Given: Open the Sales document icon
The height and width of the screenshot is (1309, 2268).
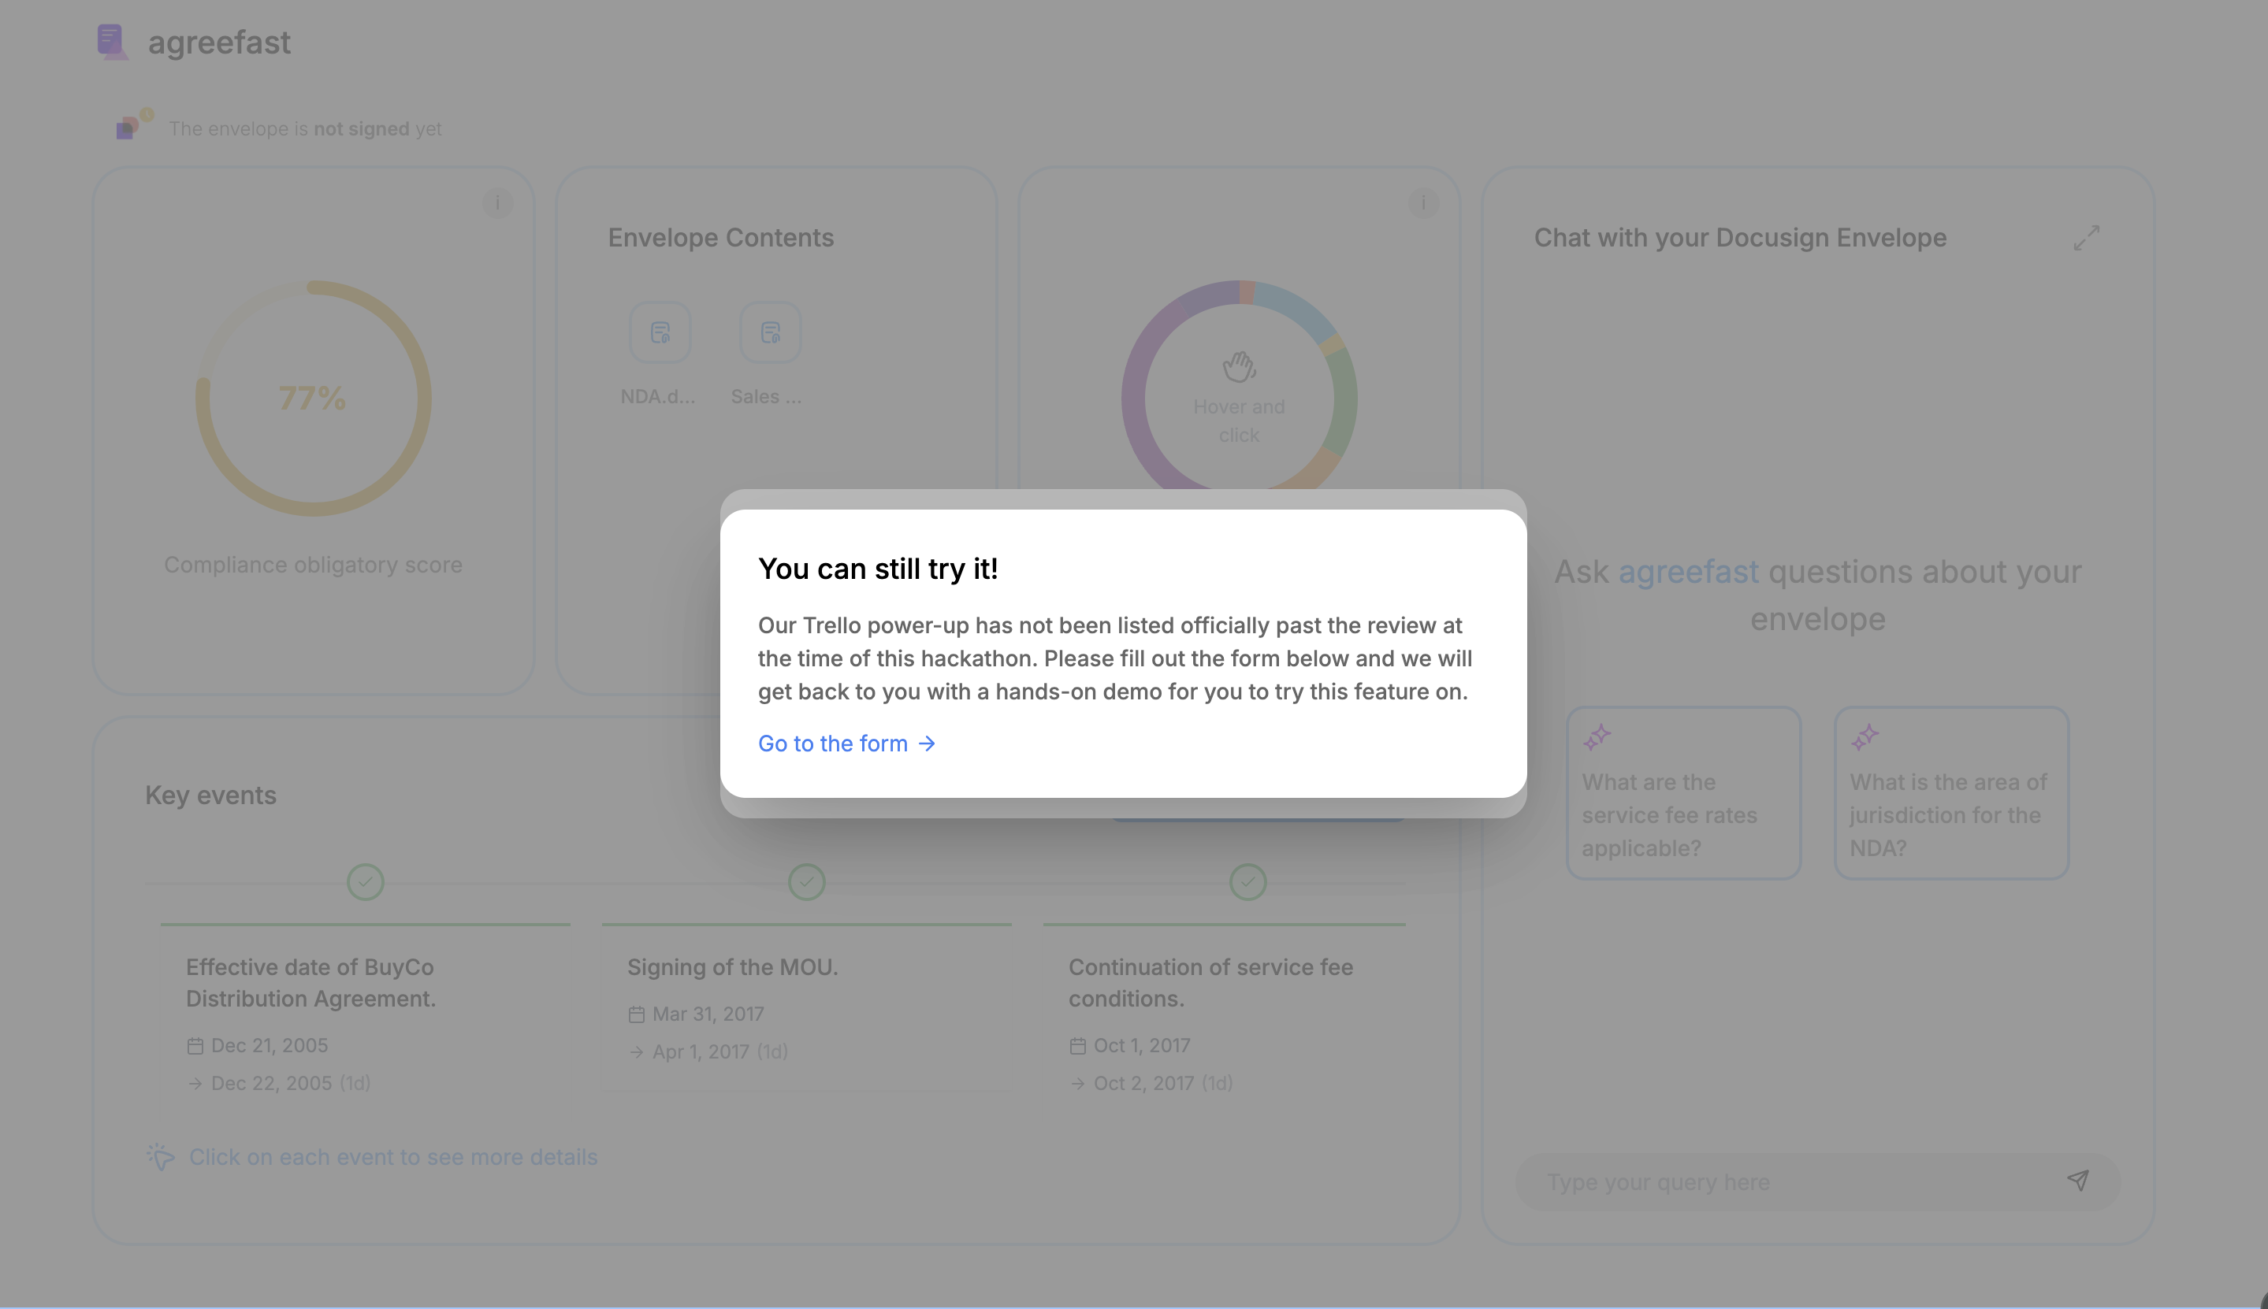Looking at the screenshot, I should [770, 332].
